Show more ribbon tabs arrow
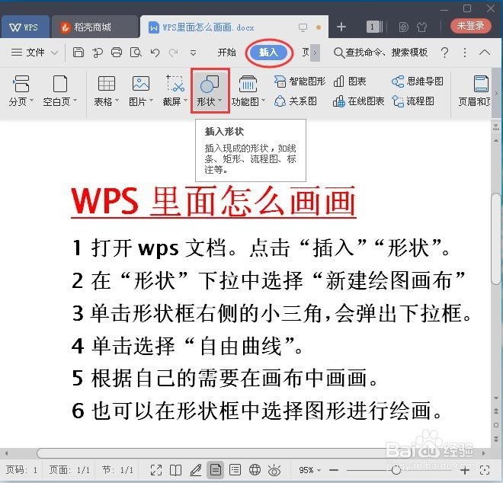The image size is (503, 483). 315,53
